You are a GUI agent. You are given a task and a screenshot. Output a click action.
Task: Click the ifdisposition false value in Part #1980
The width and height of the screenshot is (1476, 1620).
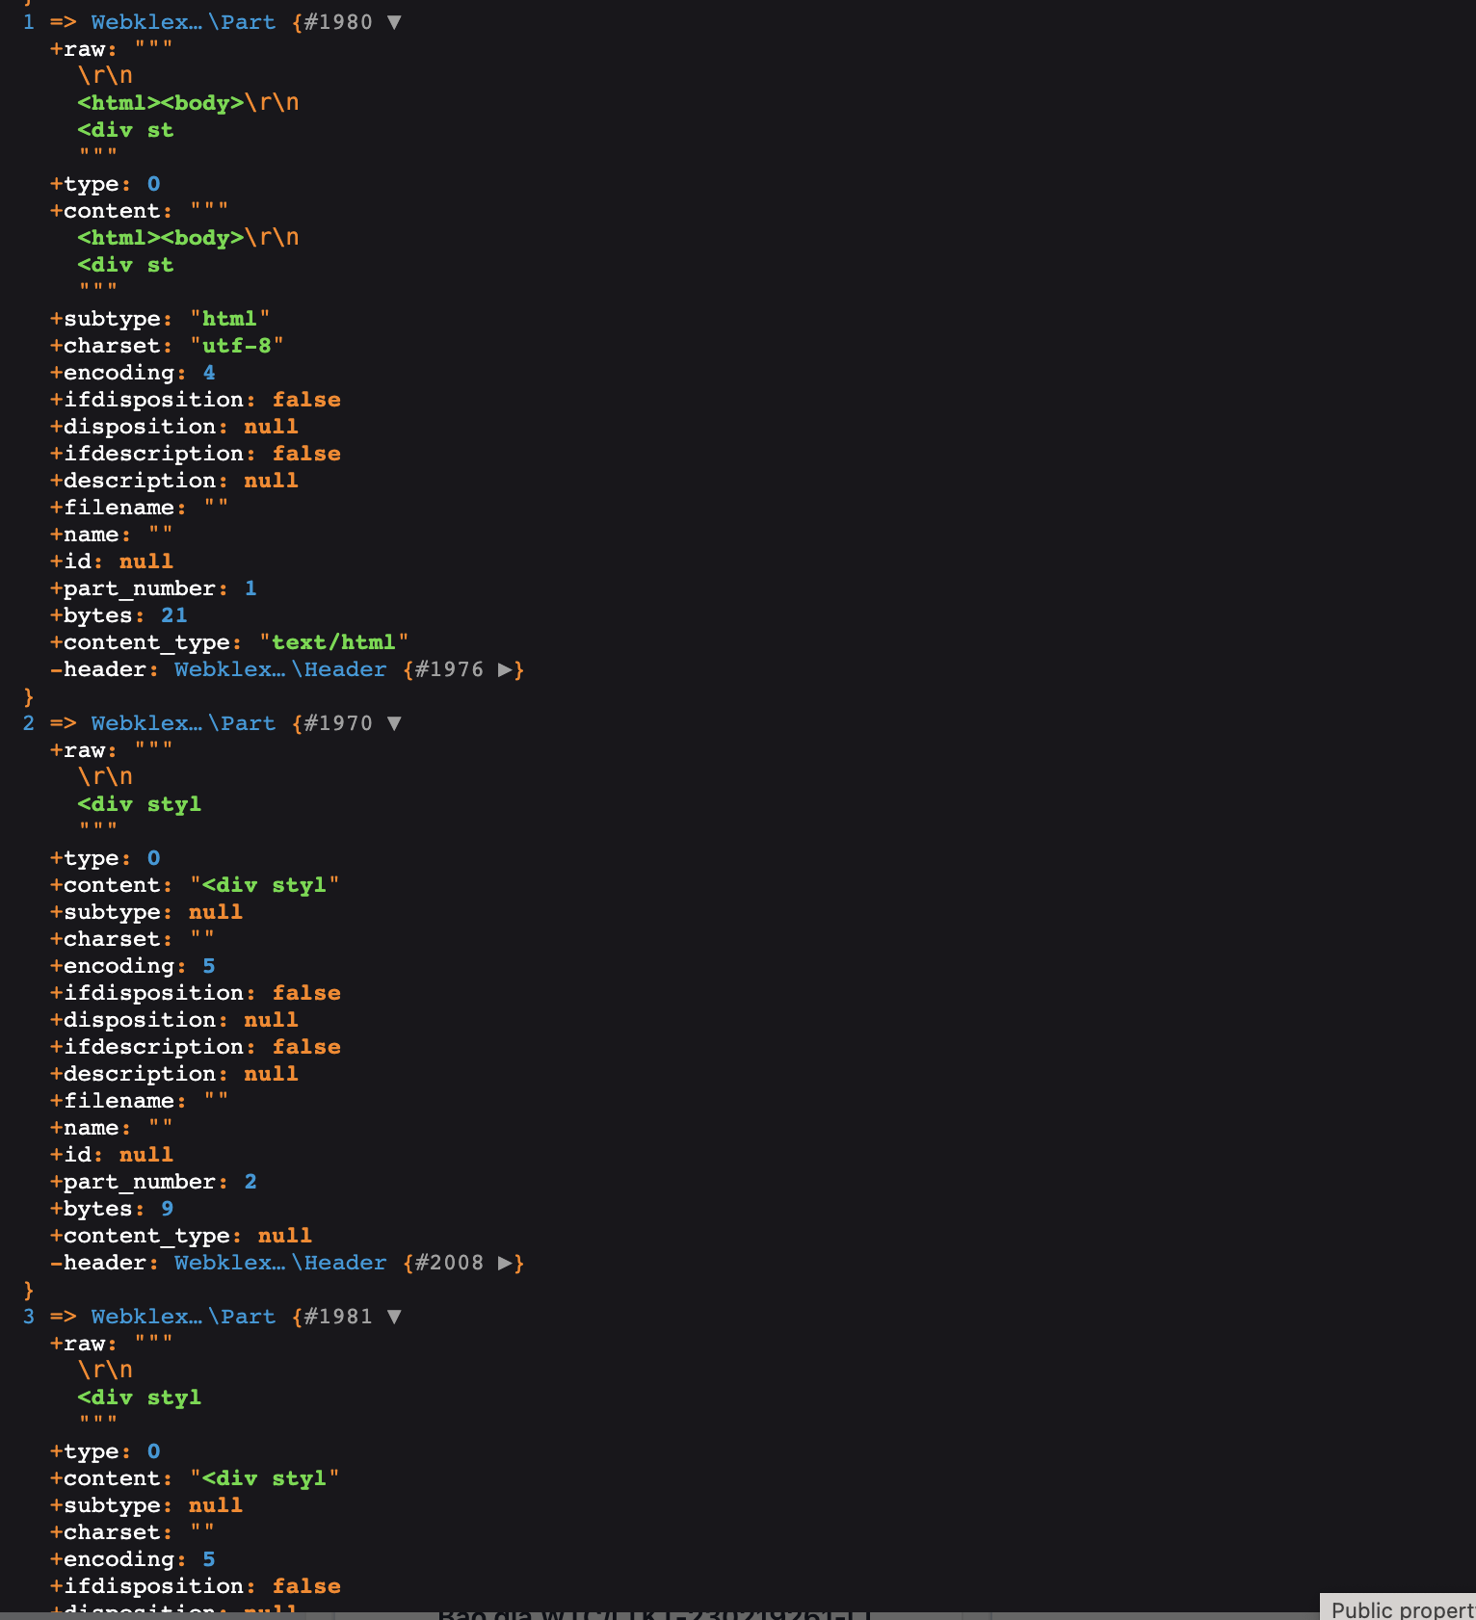(306, 400)
